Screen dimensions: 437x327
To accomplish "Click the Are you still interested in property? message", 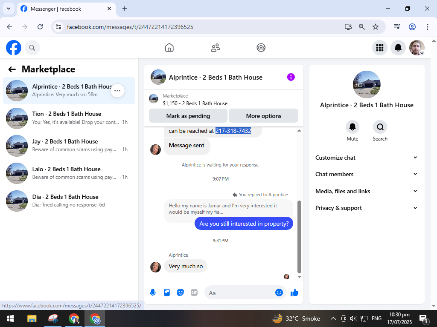I will click(x=244, y=224).
